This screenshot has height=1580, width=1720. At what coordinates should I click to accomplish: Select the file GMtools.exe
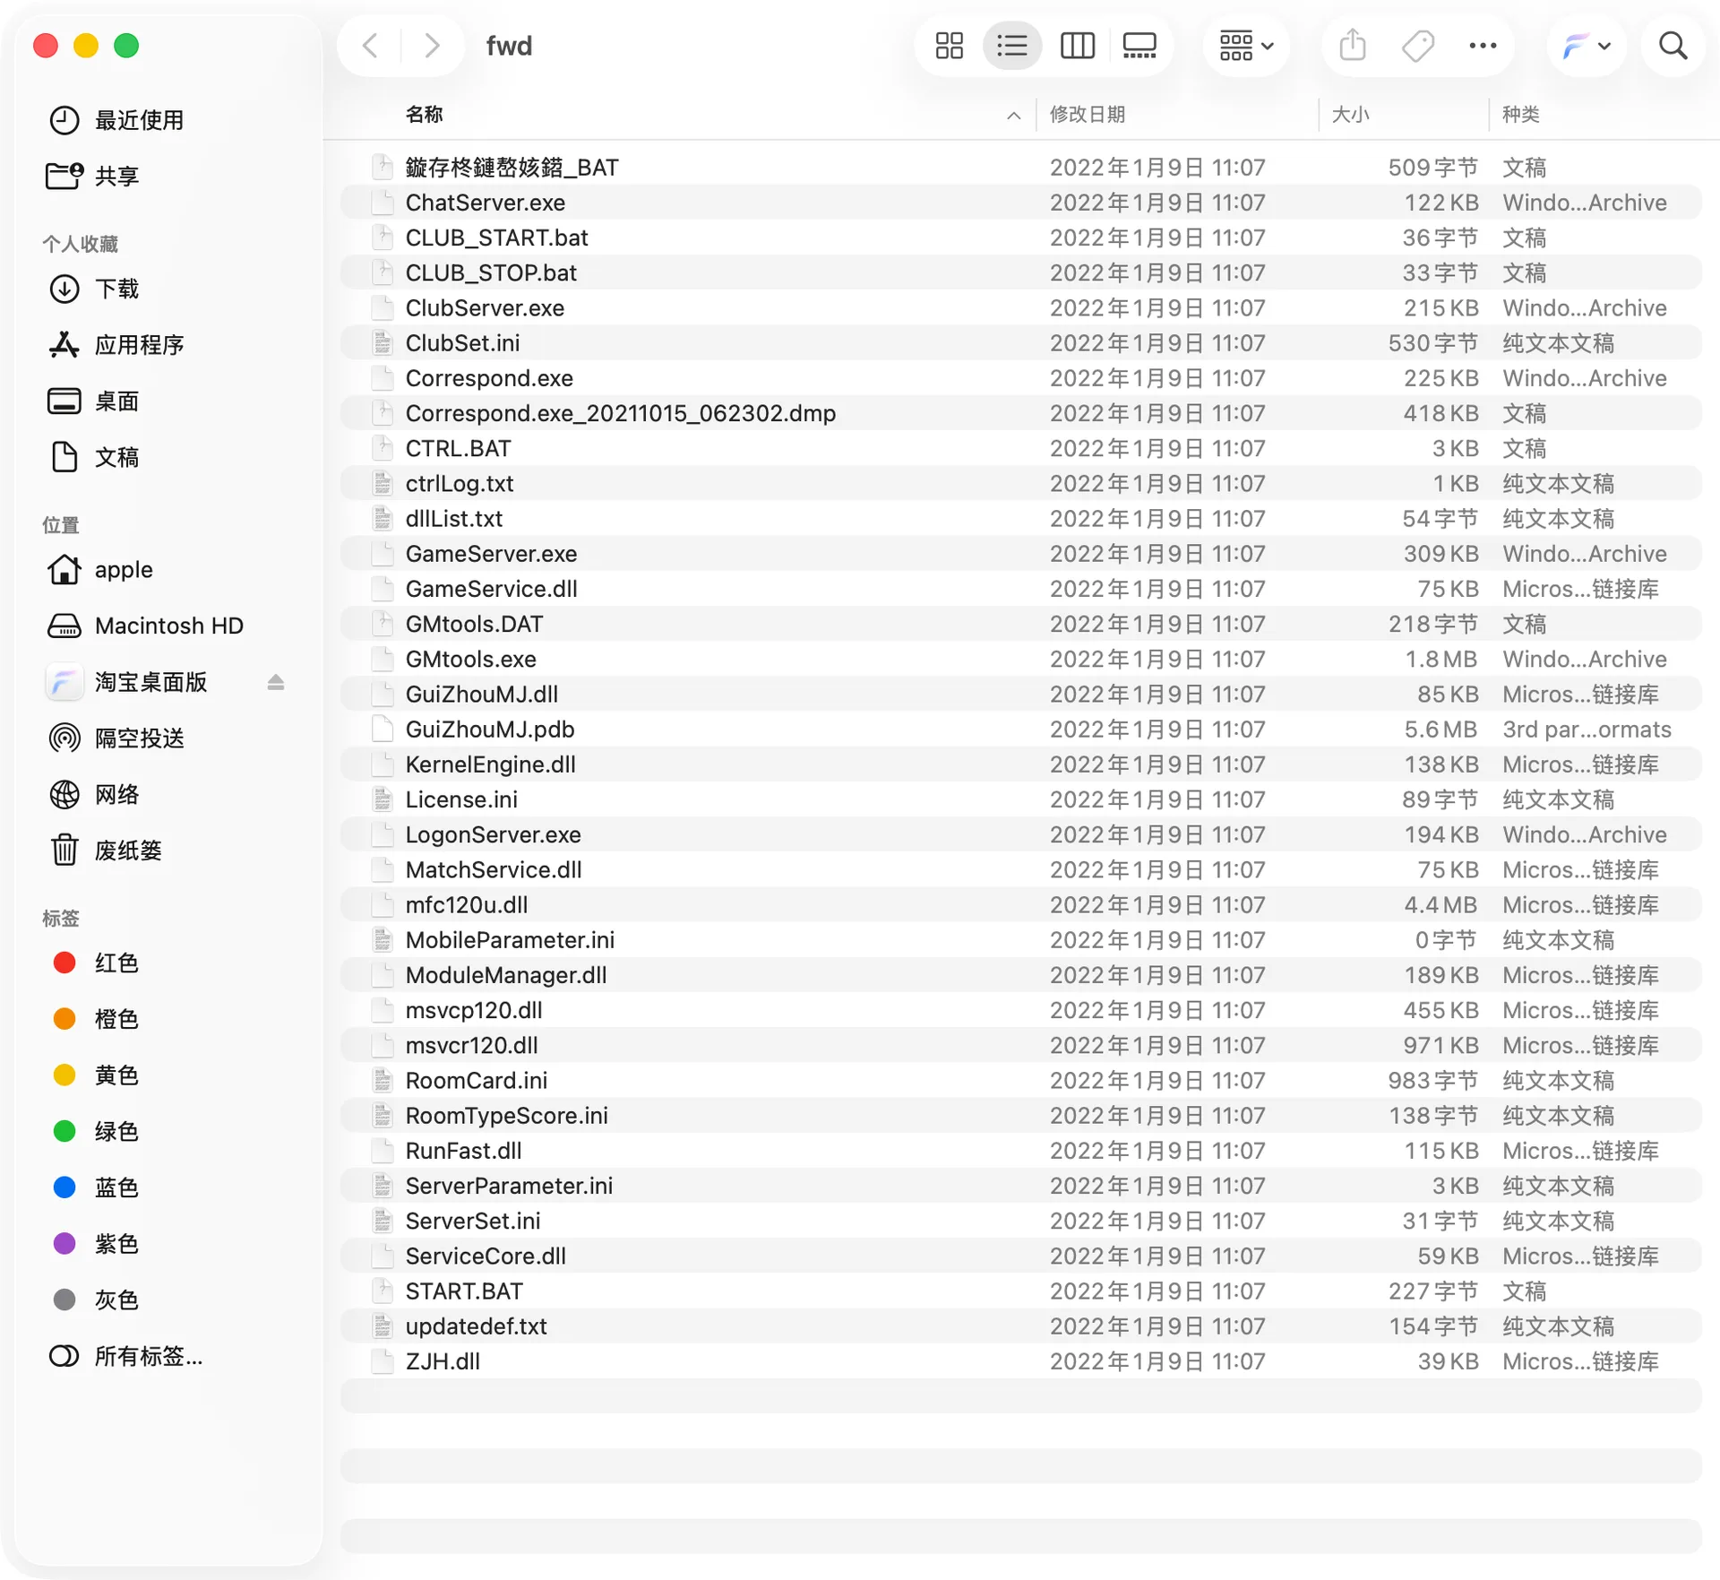pyautogui.click(x=1020, y=660)
